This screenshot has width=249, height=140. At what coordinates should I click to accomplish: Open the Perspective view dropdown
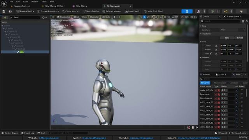[64, 17]
